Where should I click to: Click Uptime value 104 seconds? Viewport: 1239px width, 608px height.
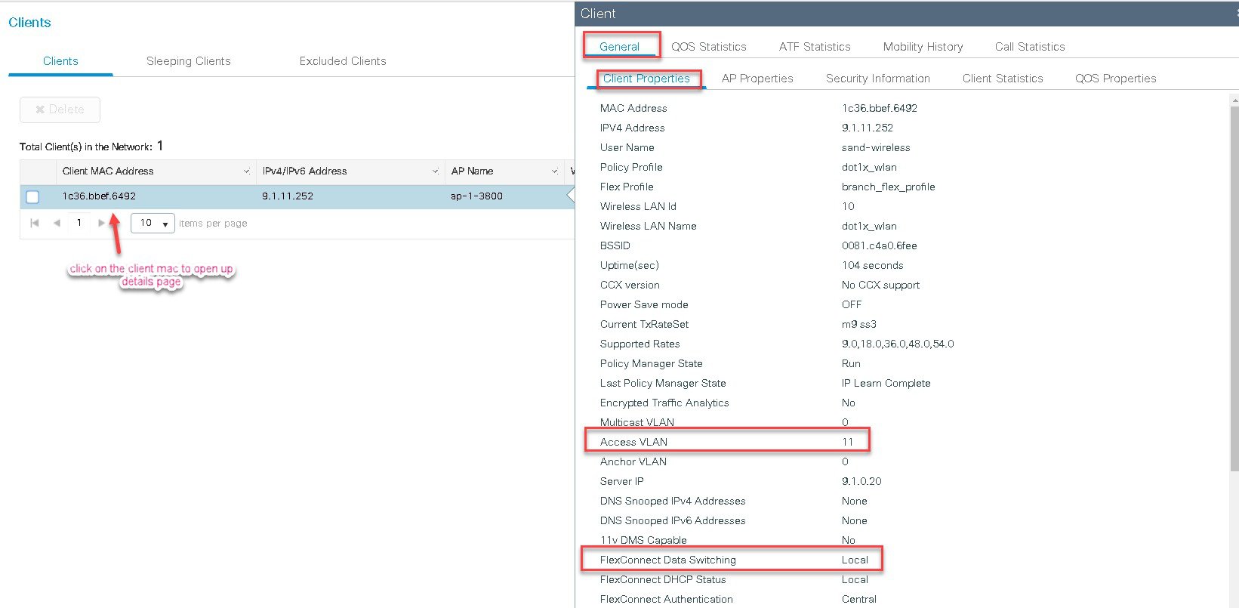pyautogui.click(x=872, y=266)
